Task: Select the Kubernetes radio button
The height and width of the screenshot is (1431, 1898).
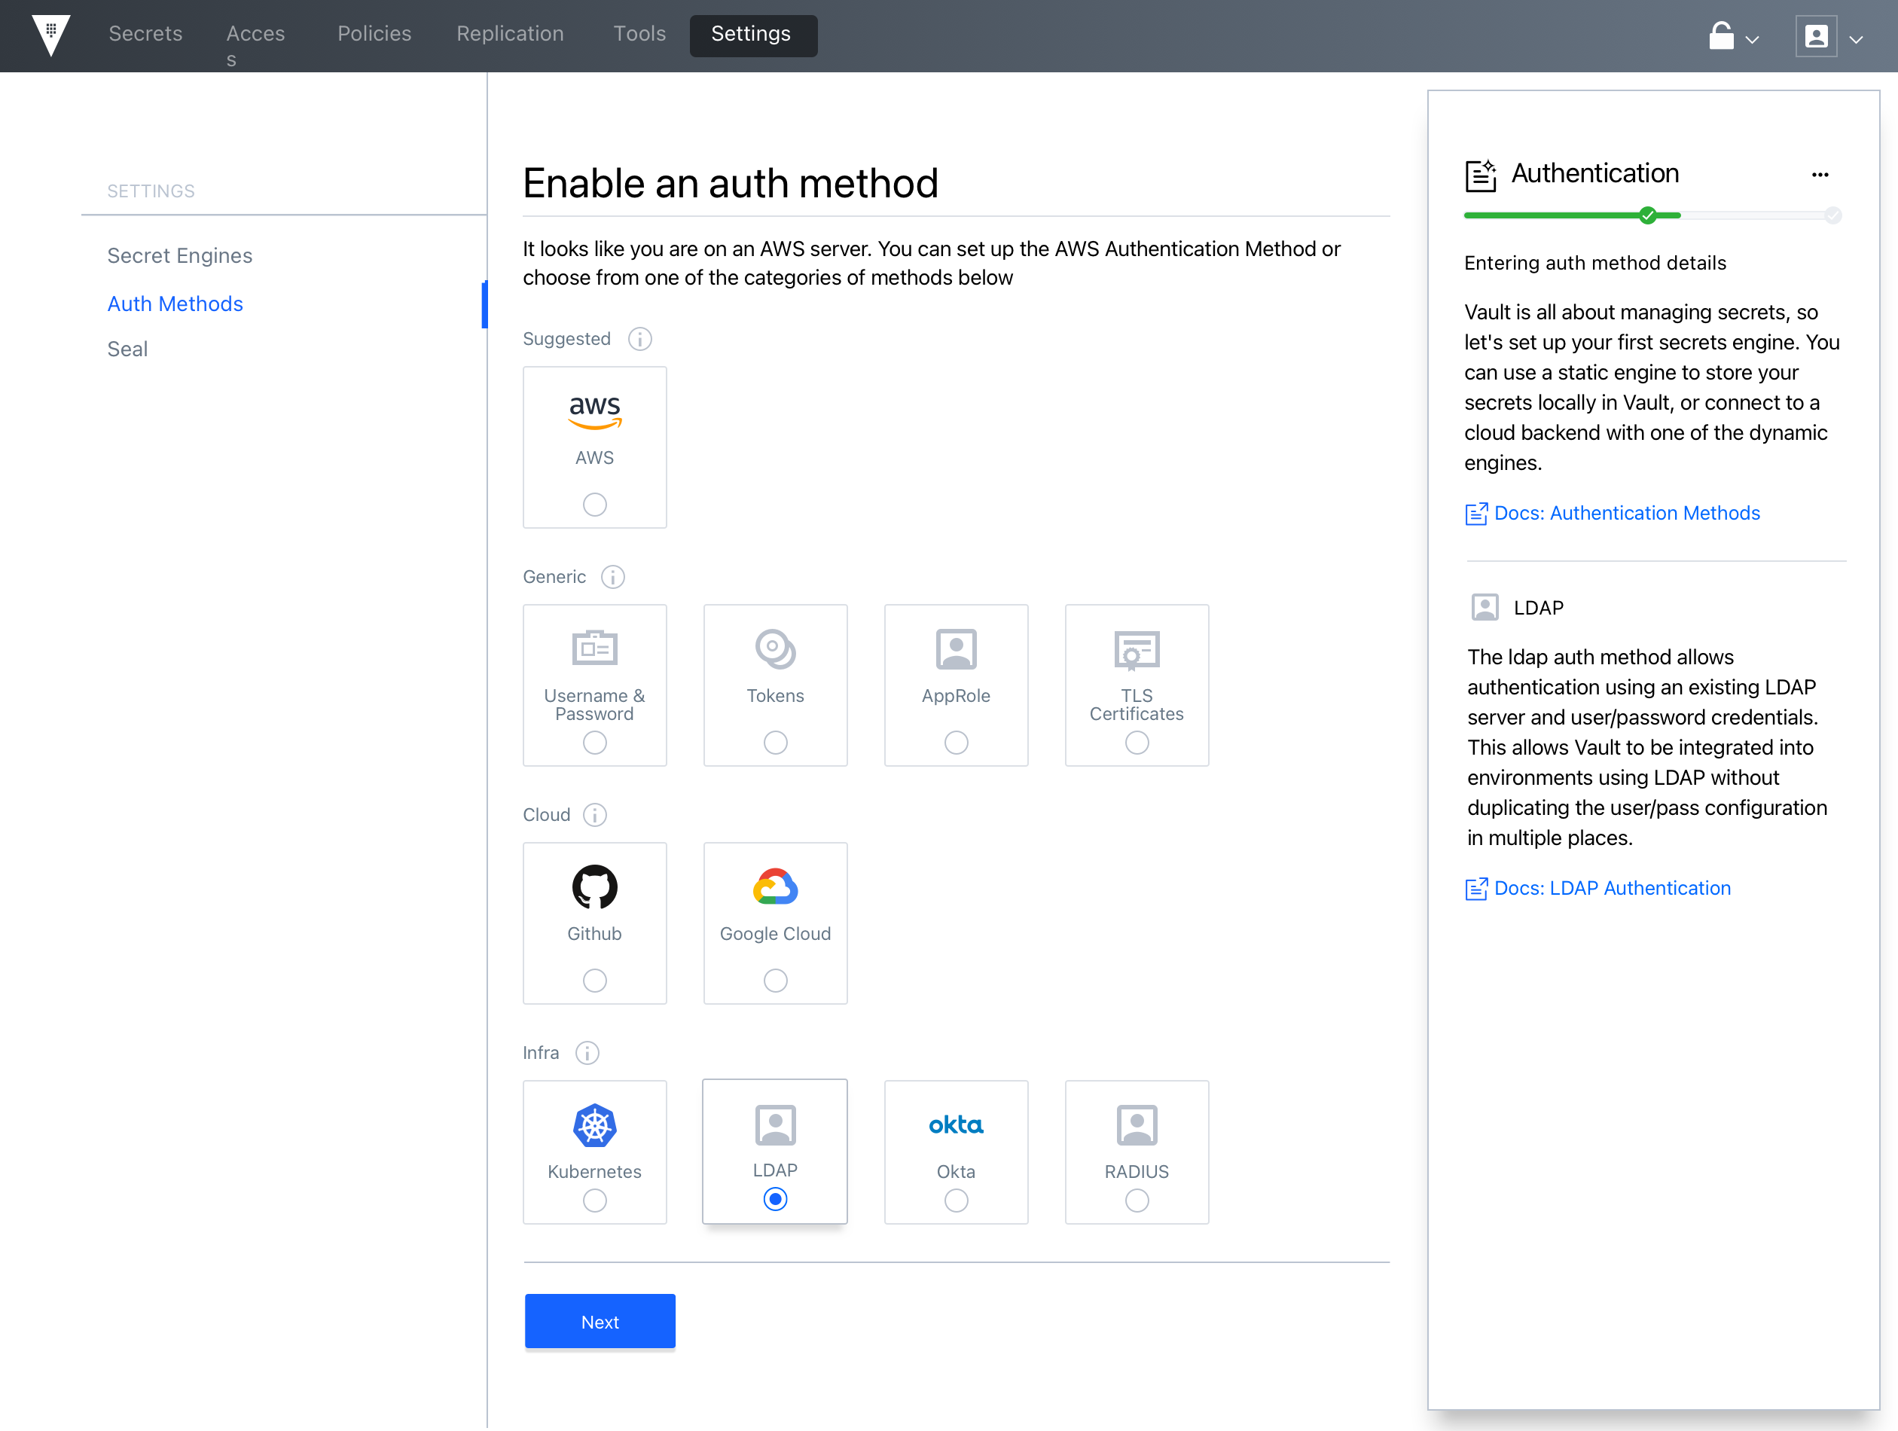Action: (x=594, y=1201)
